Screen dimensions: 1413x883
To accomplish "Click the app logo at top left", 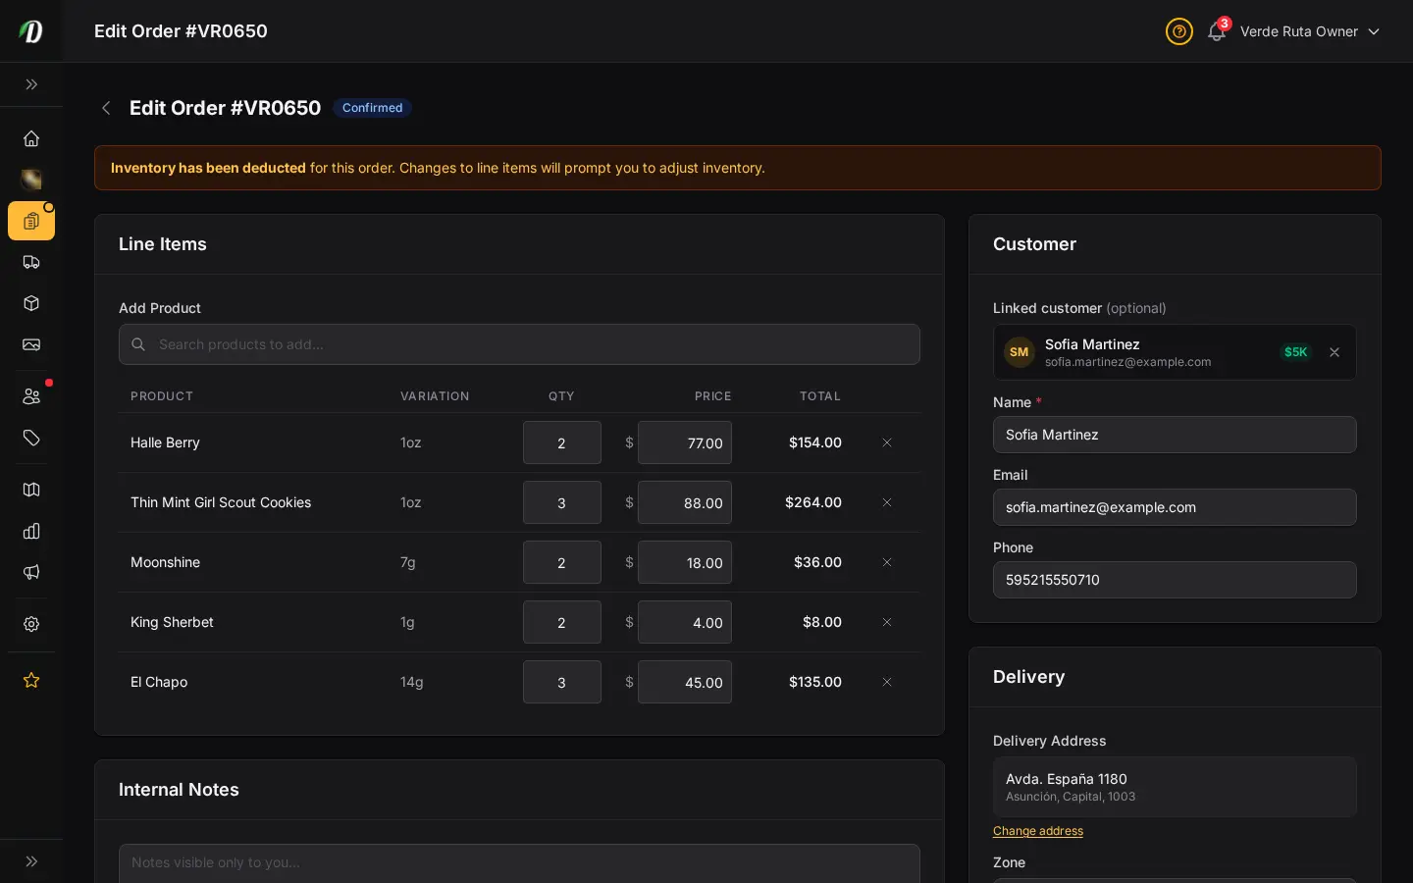I will (31, 31).
